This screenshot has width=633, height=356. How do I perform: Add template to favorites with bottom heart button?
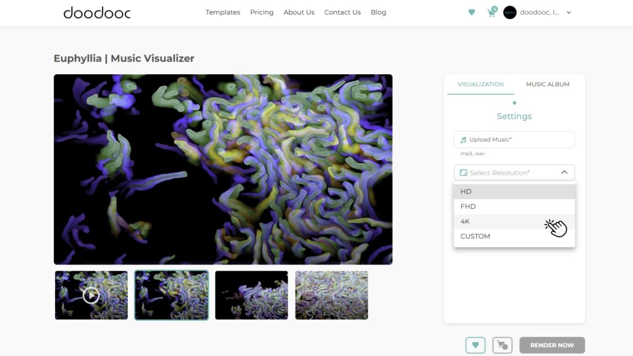click(x=475, y=345)
